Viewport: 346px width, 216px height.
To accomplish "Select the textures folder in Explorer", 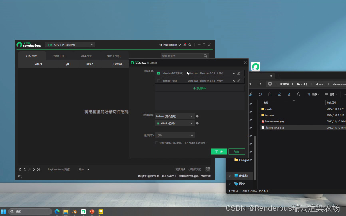I will (270, 115).
